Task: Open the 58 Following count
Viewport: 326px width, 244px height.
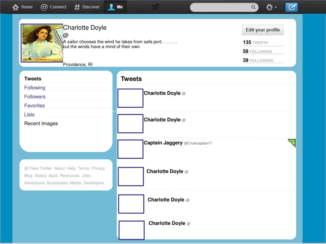Action: tap(257, 51)
